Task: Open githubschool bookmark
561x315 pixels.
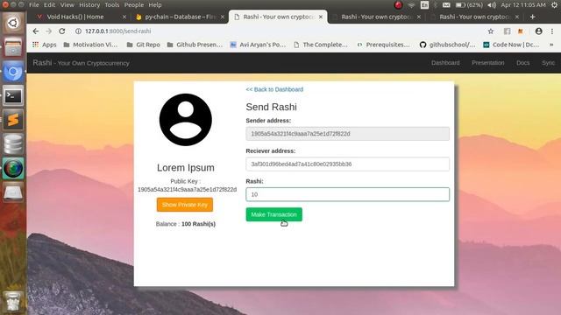Action: (447, 45)
